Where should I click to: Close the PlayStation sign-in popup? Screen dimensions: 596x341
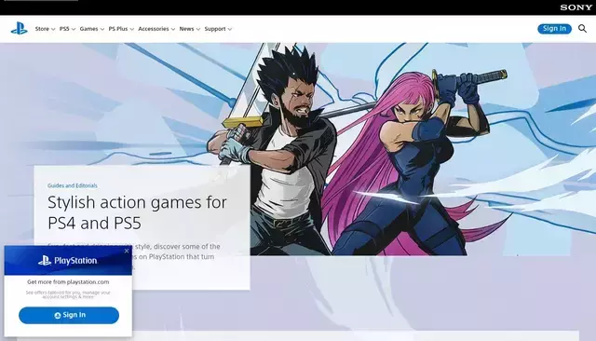[127, 251]
